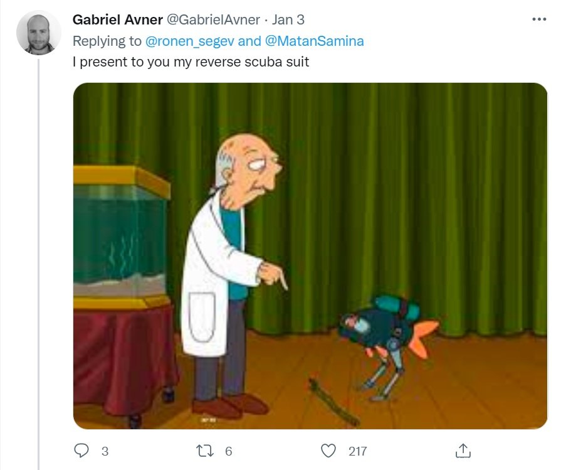Open the reply icon on the tweet

coord(81,451)
